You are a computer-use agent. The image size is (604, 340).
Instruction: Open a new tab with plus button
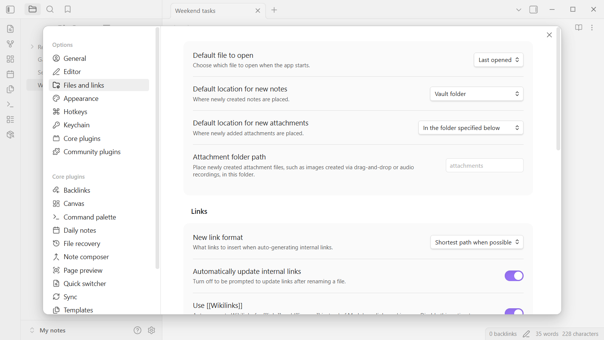pyautogui.click(x=274, y=10)
